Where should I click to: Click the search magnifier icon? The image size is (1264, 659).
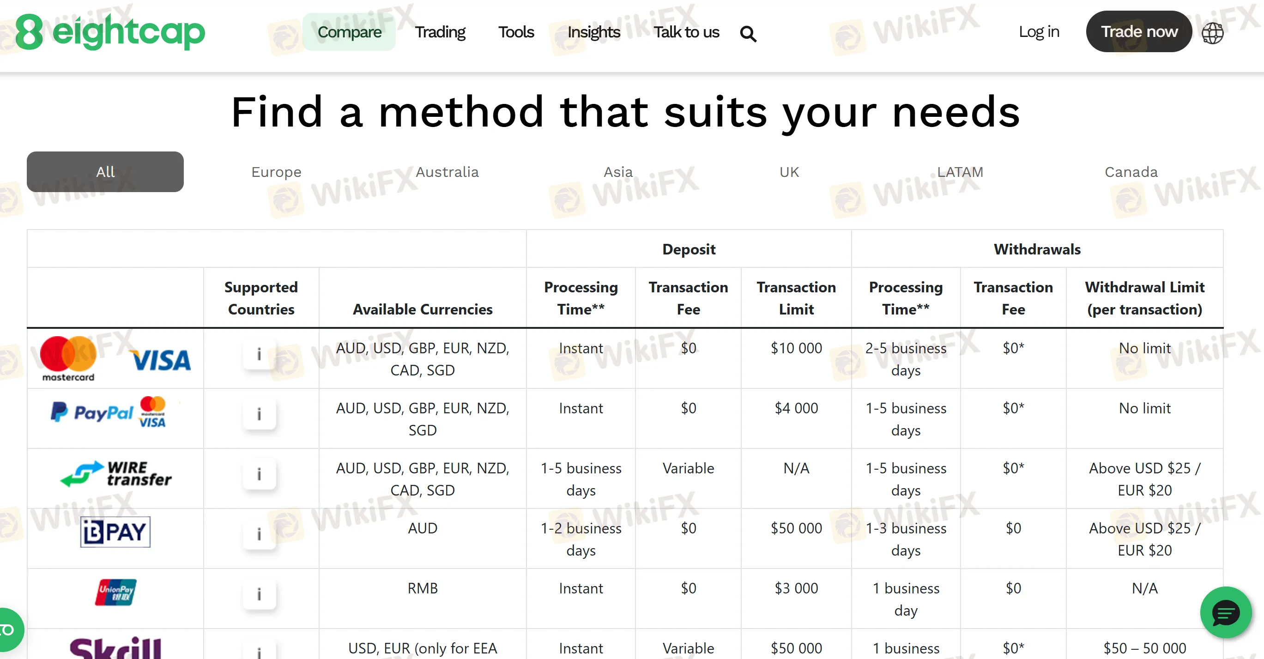[x=748, y=34]
